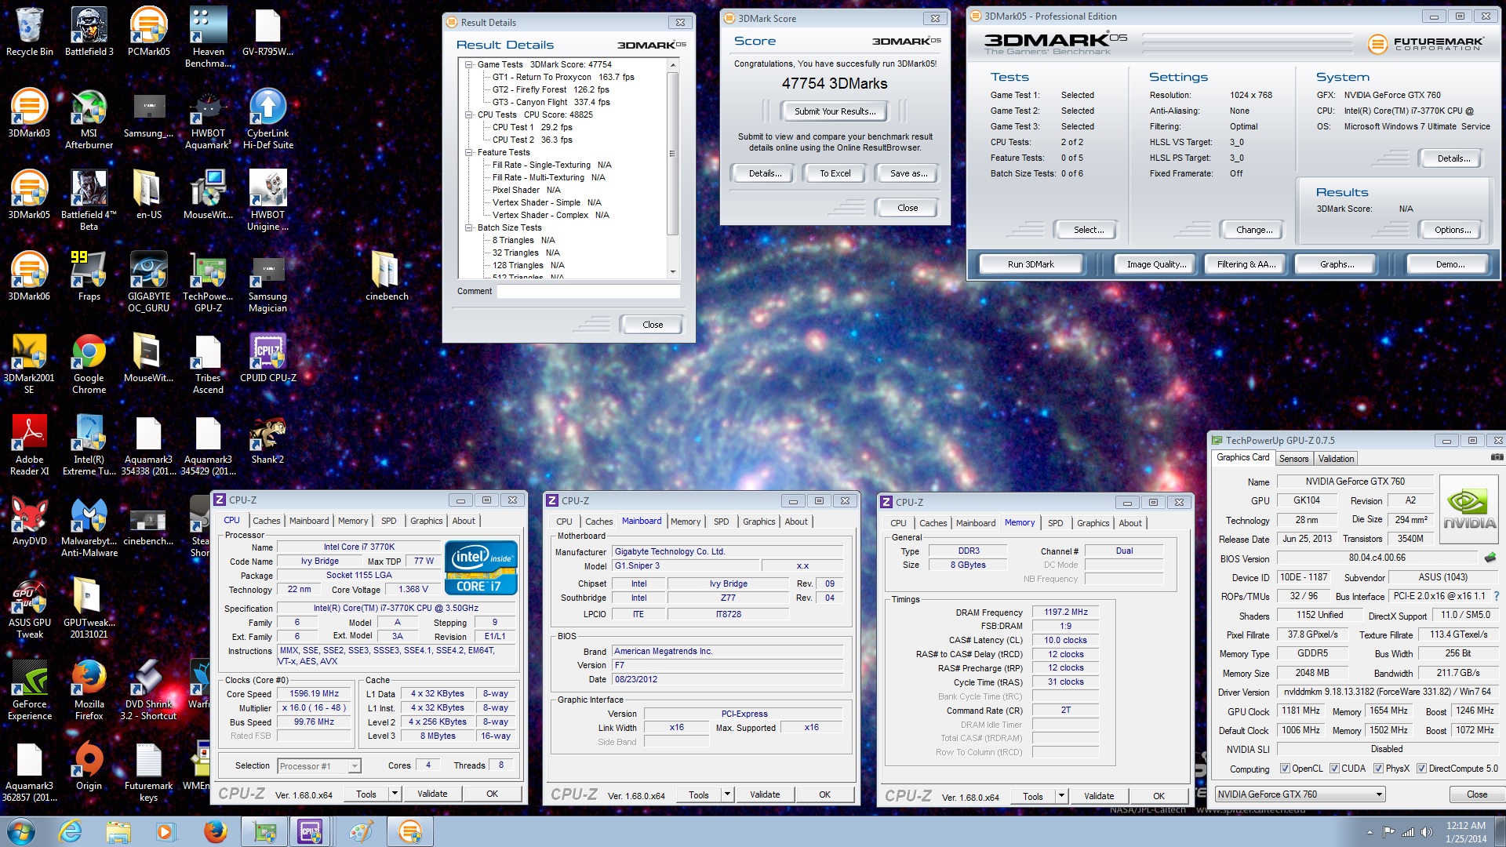This screenshot has height=847, width=1506.
Task: Click the GPU-Z BIOS save icon
Action: click(1490, 558)
